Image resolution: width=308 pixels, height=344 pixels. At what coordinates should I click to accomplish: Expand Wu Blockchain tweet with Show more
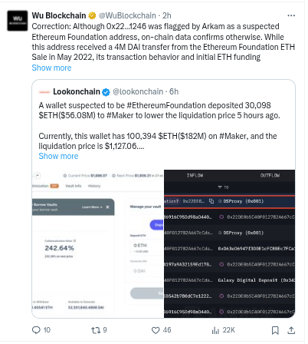51,68
